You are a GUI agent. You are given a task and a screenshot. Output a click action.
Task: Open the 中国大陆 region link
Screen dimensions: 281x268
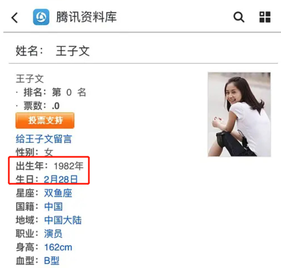pyautogui.click(x=63, y=220)
